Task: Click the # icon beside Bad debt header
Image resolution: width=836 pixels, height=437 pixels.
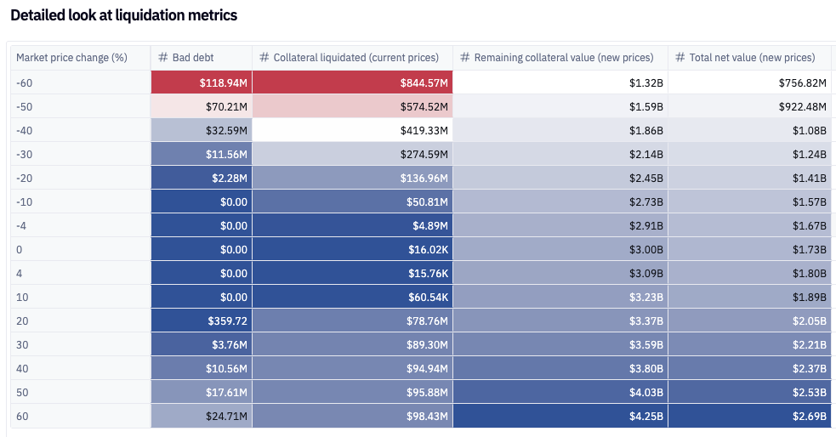Action: (x=163, y=57)
